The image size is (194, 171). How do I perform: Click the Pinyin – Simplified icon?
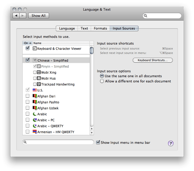39,66
